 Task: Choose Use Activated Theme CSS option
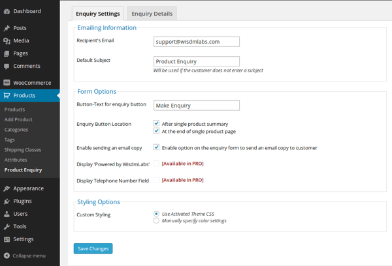(x=156, y=214)
